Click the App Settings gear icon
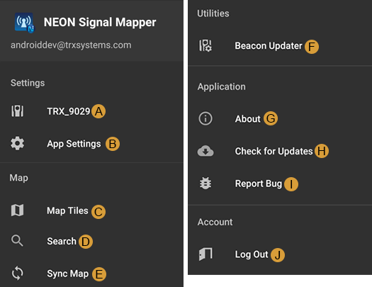This screenshot has width=372, height=287. pos(17,143)
